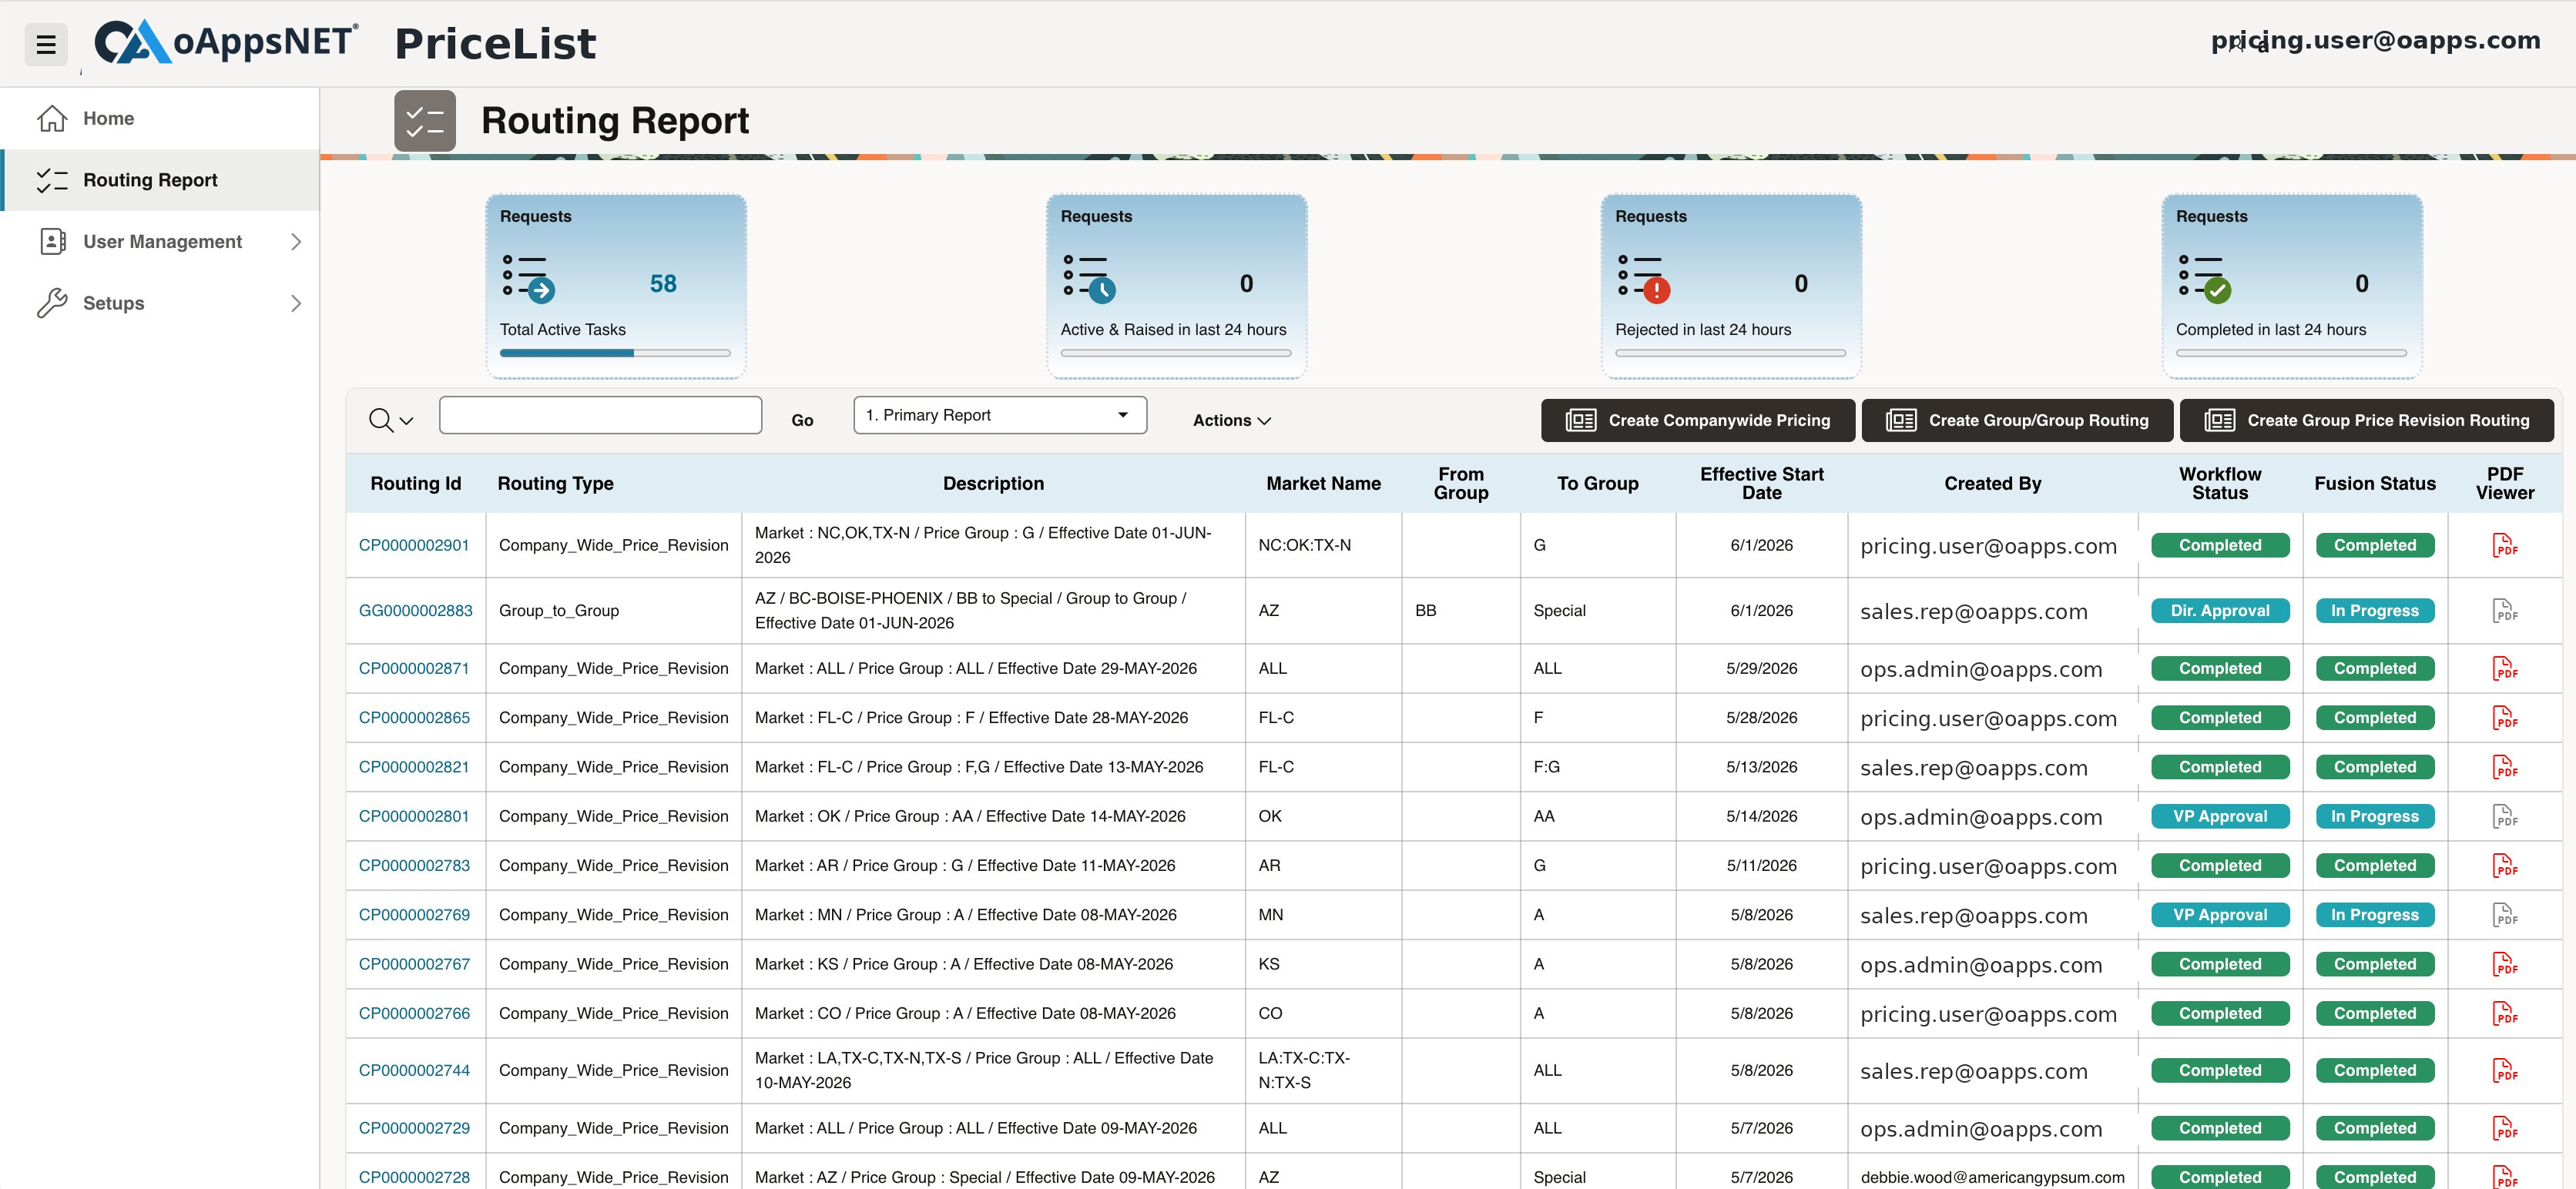Click the Routing Report page header icon
The height and width of the screenshot is (1189, 2576).
(x=425, y=121)
